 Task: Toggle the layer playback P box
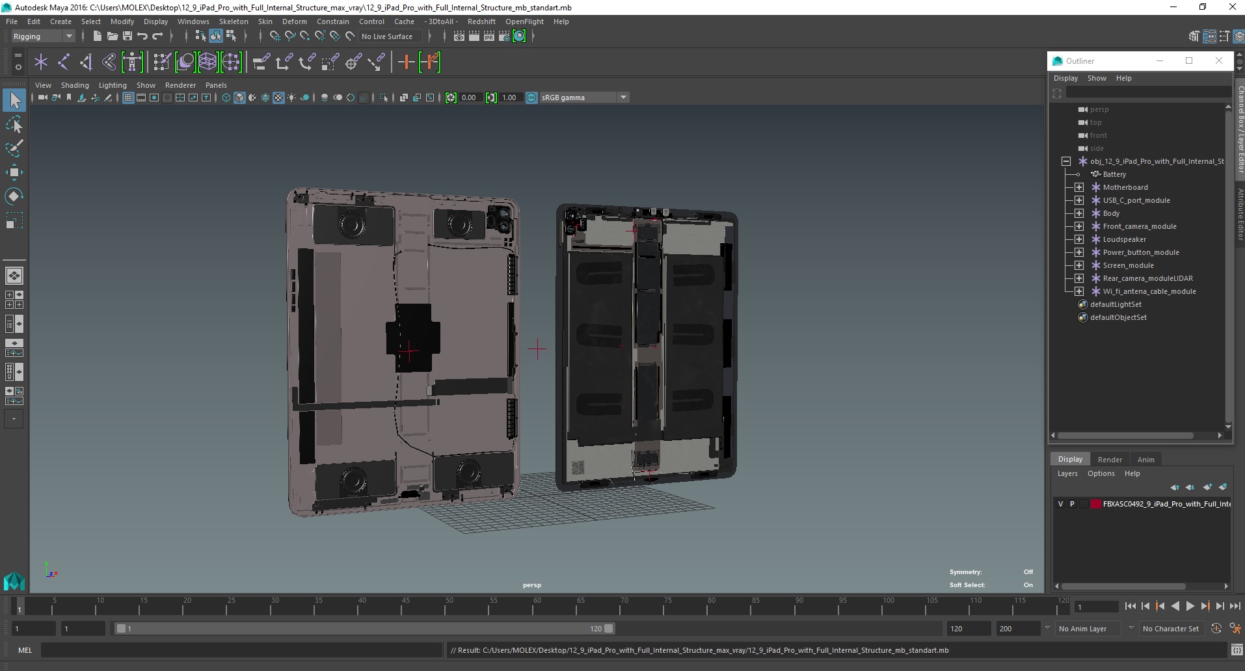(1072, 504)
